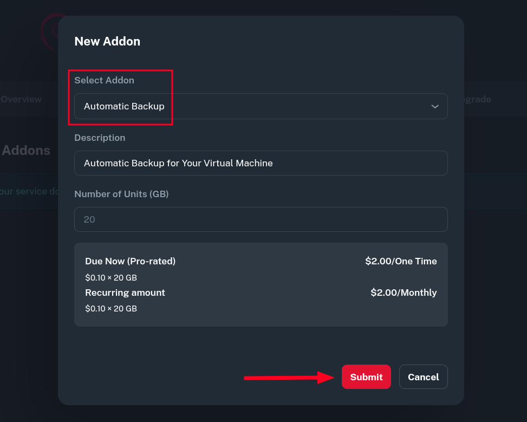Click the New Addon dialog title
The image size is (527, 422).
click(x=107, y=41)
